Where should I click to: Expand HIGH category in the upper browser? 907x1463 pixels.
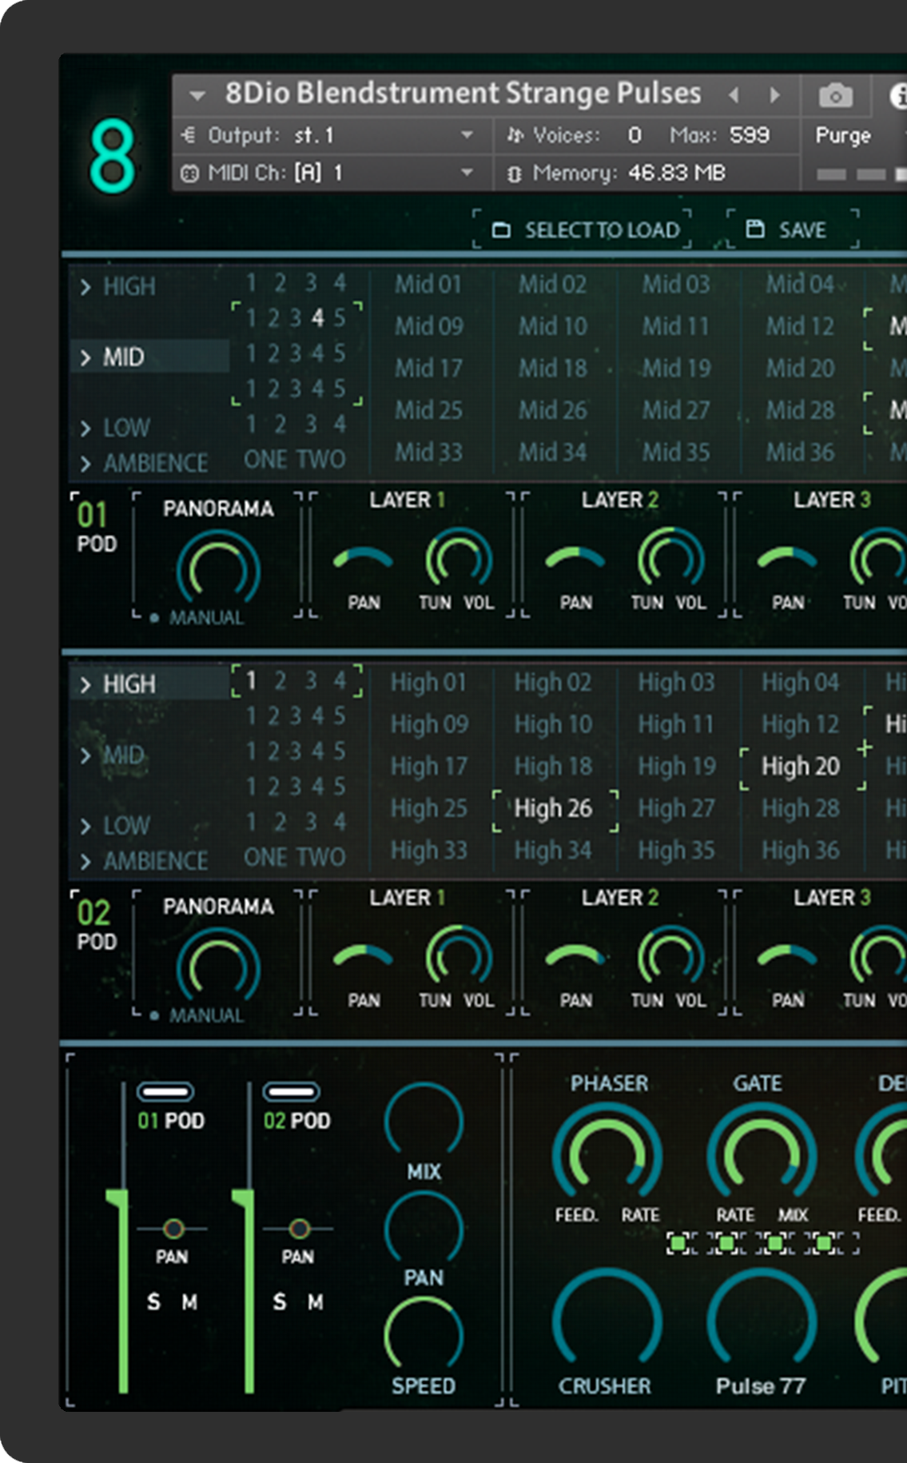pos(118,286)
